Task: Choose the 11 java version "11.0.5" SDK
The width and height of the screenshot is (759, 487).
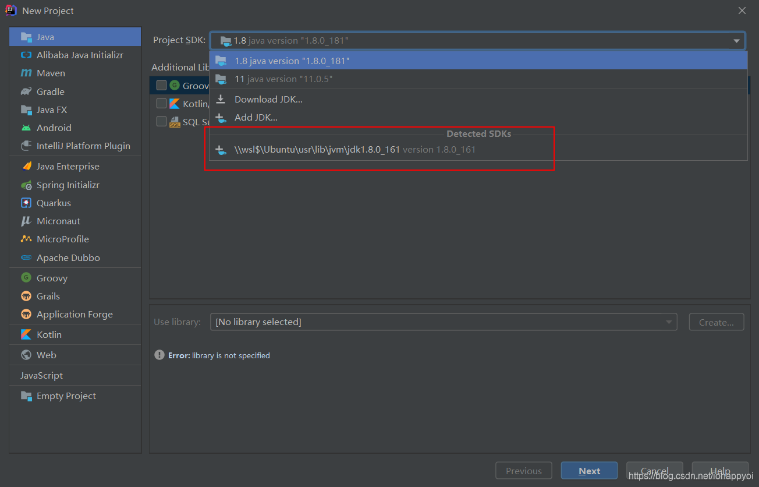Action: (x=478, y=79)
